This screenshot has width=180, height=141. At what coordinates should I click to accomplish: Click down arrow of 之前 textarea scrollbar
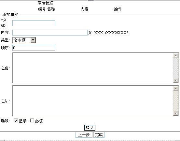click(176, 80)
